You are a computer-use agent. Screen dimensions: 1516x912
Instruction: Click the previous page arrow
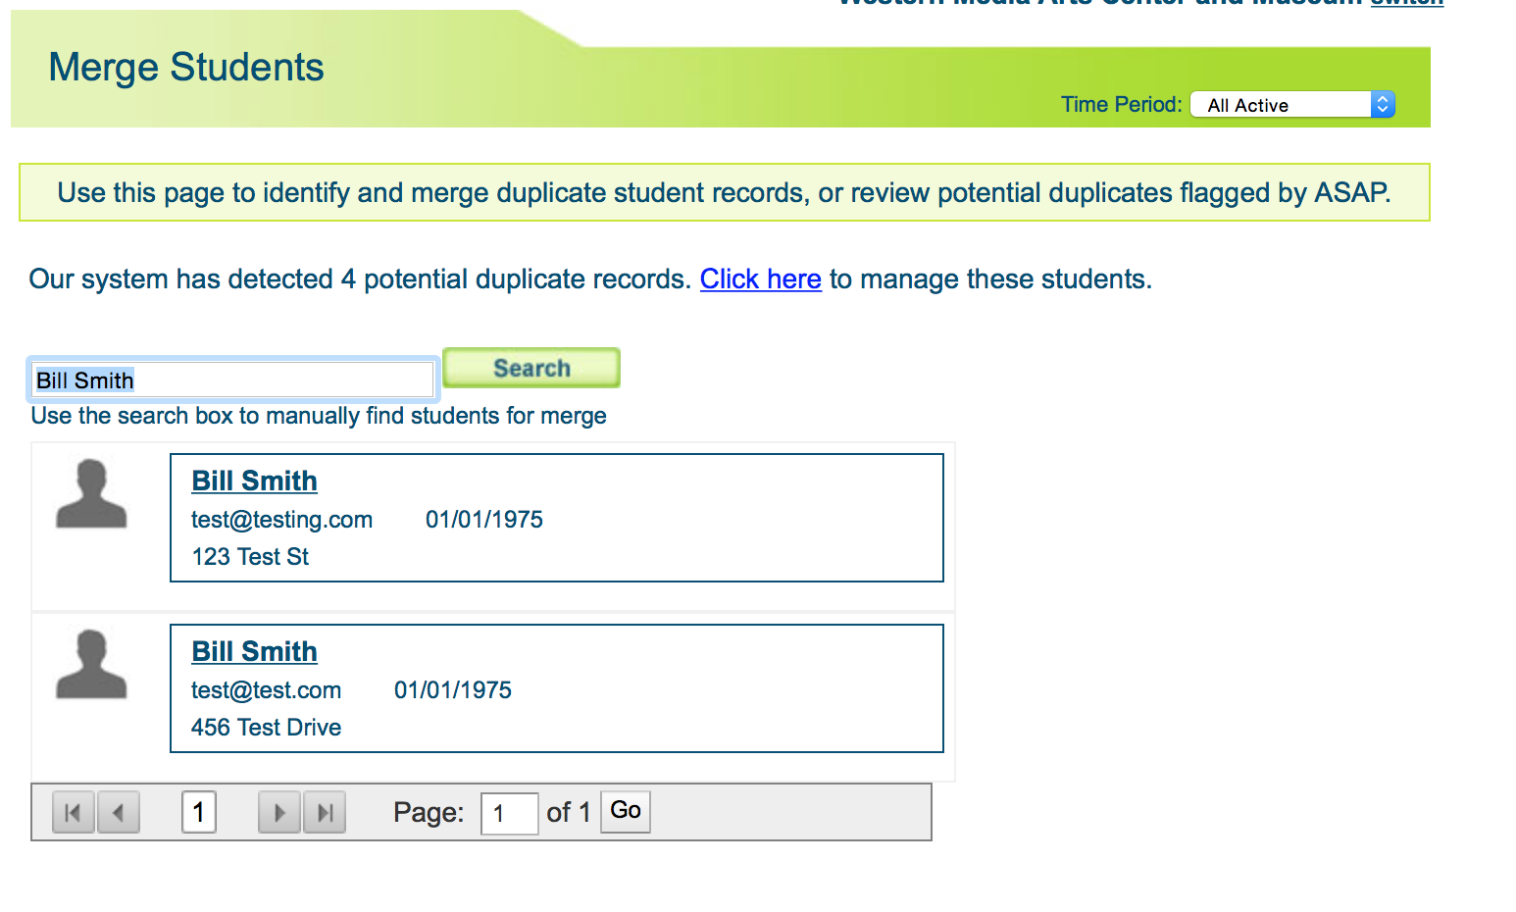tap(119, 812)
